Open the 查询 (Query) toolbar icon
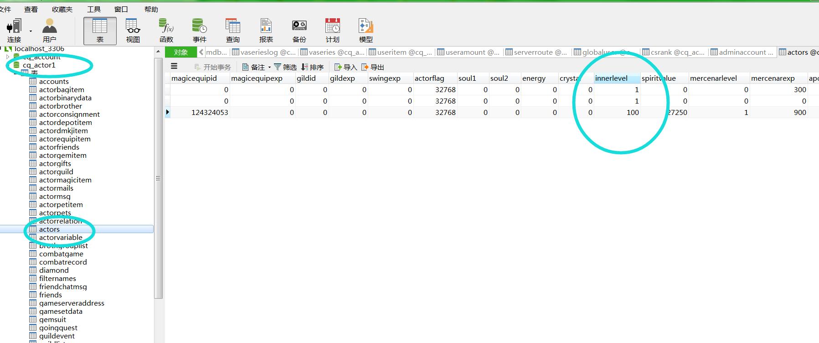The height and width of the screenshot is (343, 819). tap(232, 30)
